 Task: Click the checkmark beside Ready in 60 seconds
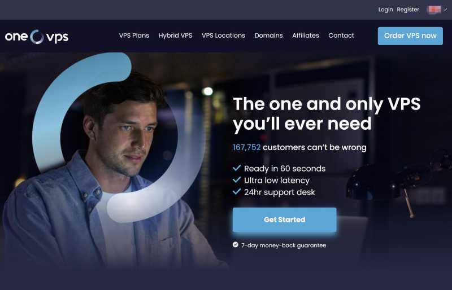pos(237,168)
